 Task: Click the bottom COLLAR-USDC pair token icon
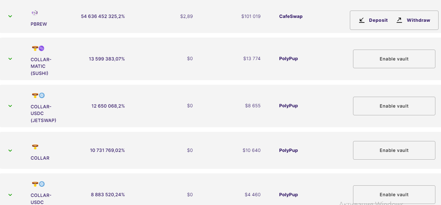(38, 184)
